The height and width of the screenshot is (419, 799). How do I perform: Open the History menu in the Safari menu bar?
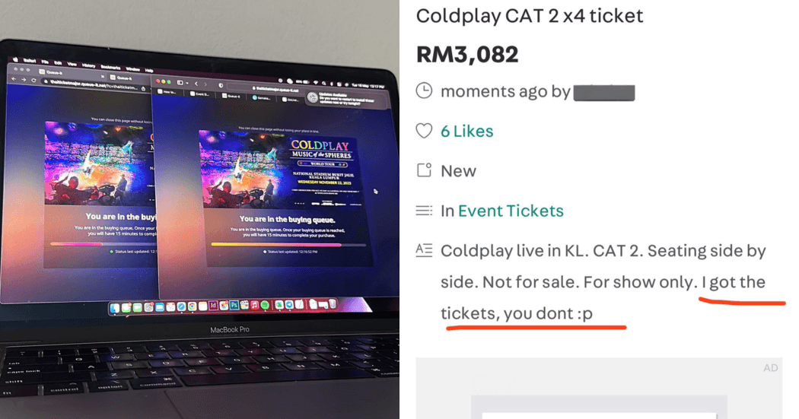pos(88,65)
